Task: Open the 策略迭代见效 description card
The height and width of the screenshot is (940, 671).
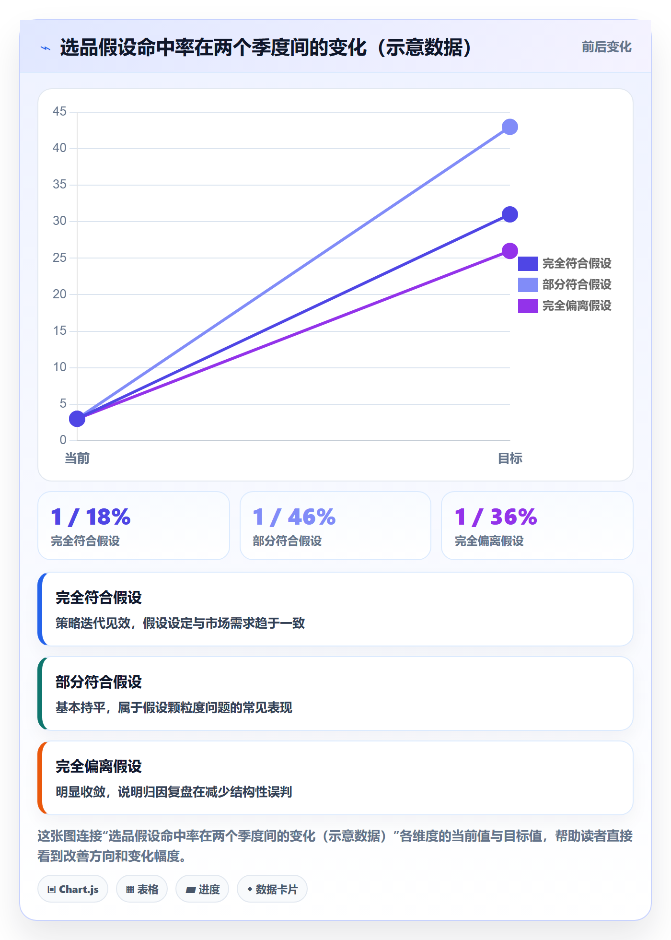Action: point(335,609)
